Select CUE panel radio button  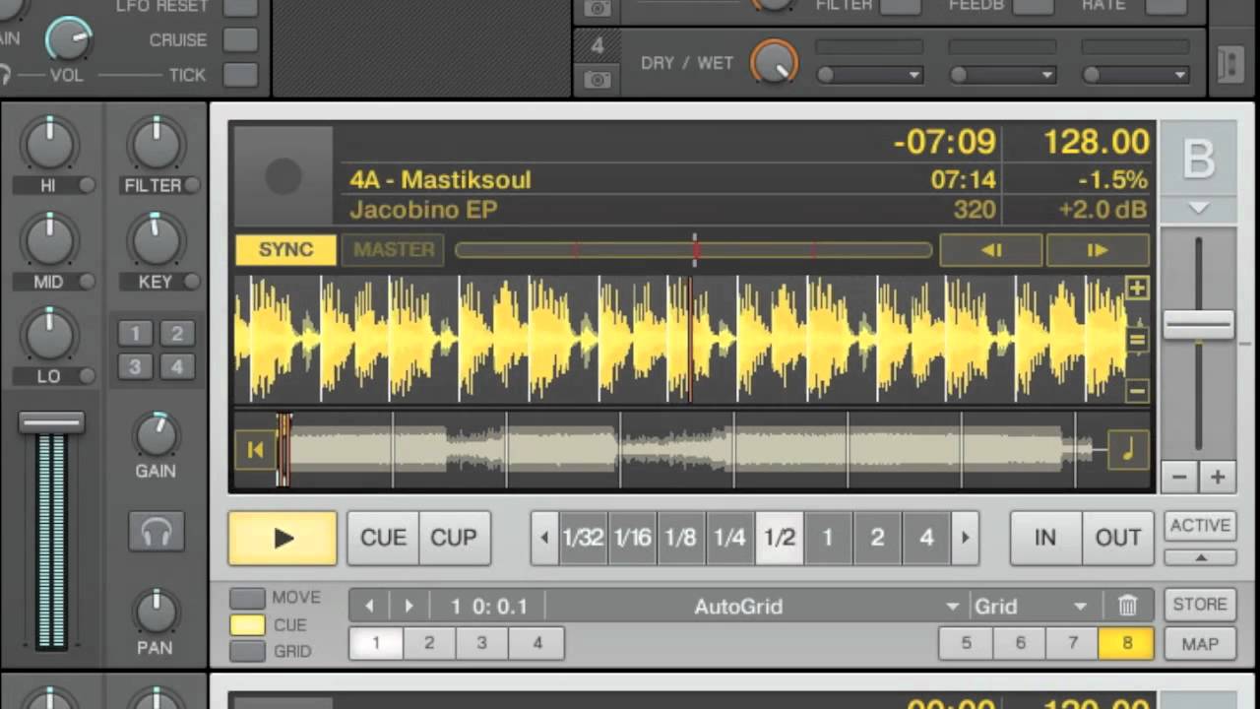pos(247,624)
